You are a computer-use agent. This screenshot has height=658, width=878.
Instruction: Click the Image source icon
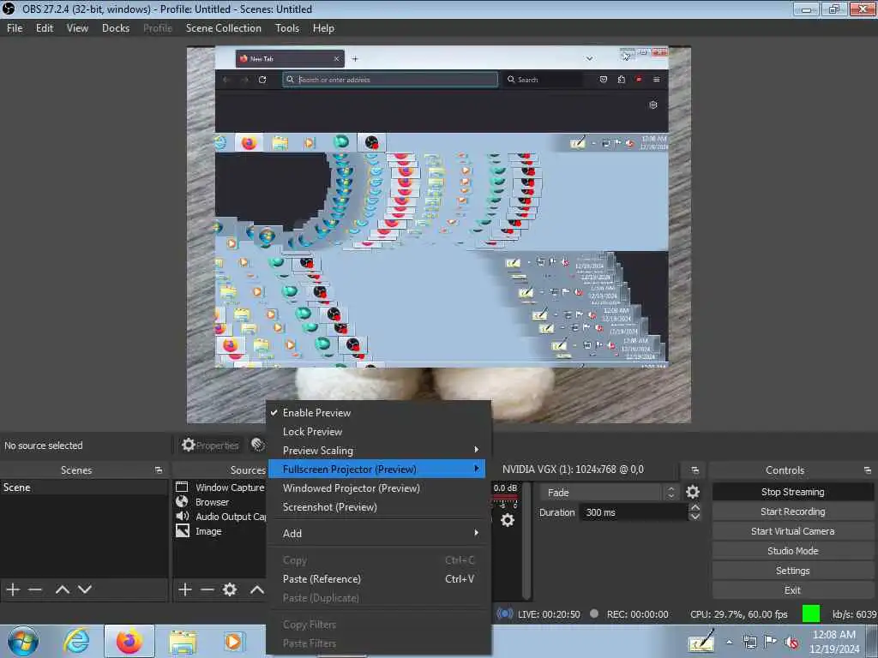point(182,530)
